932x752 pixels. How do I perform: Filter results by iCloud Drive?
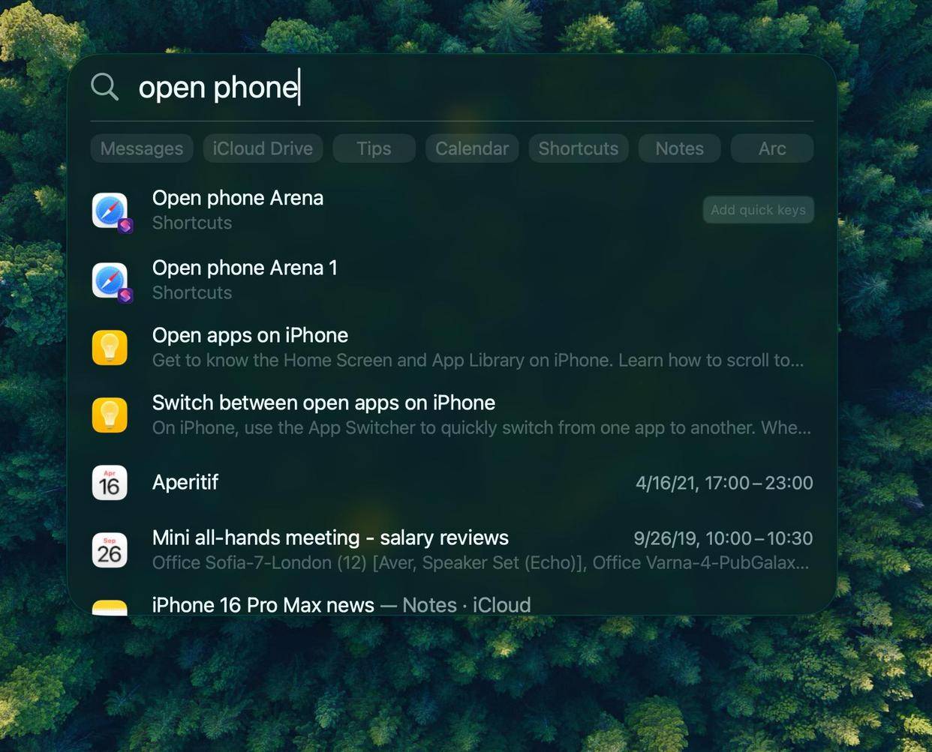point(263,148)
